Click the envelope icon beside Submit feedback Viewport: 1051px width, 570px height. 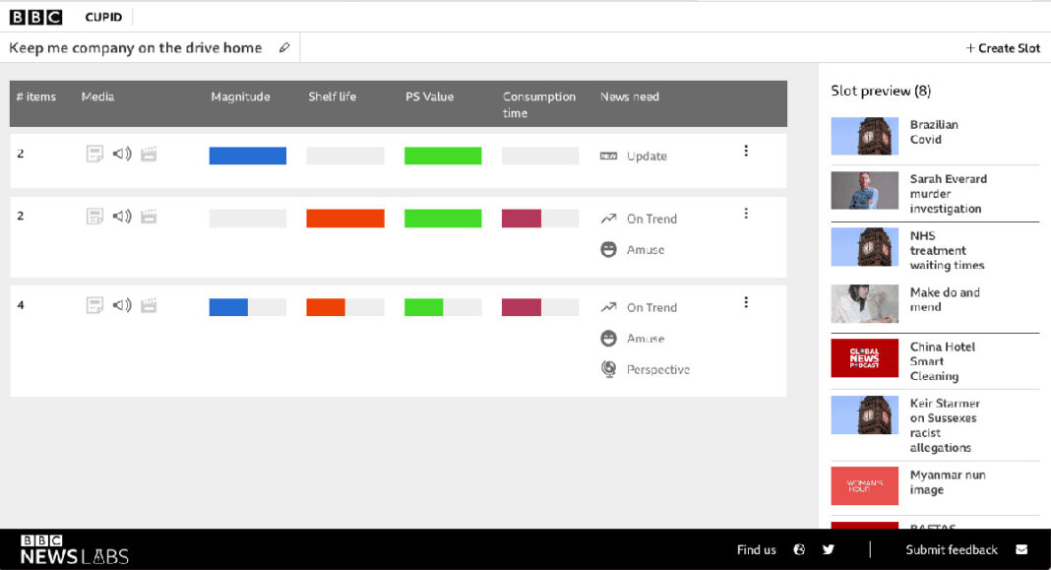coord(1021,549)
